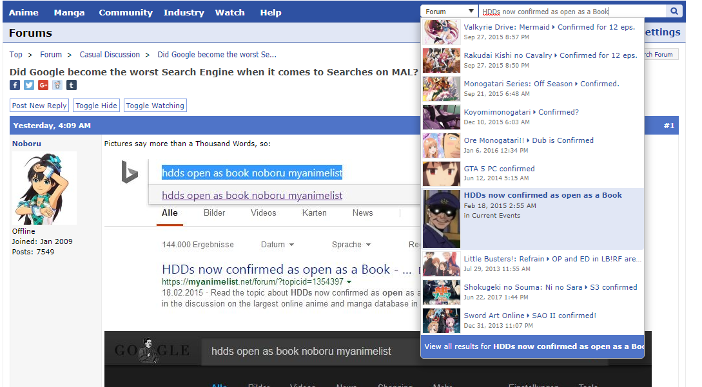702x387 pixels.
Task: Click Shokugeki no Souma result thumbnail
Action: [442, 292]
